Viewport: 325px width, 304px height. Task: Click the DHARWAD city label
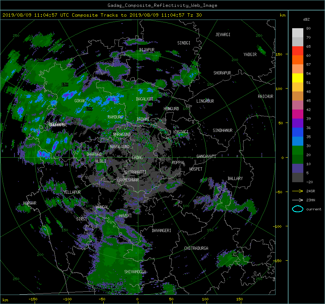tap(94, 154)
